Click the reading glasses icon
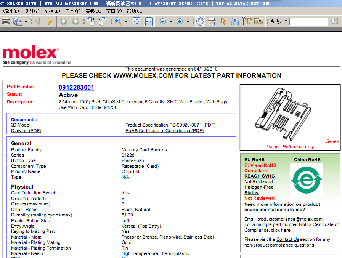The image size is (342, 258). click(x=212, y=21)
